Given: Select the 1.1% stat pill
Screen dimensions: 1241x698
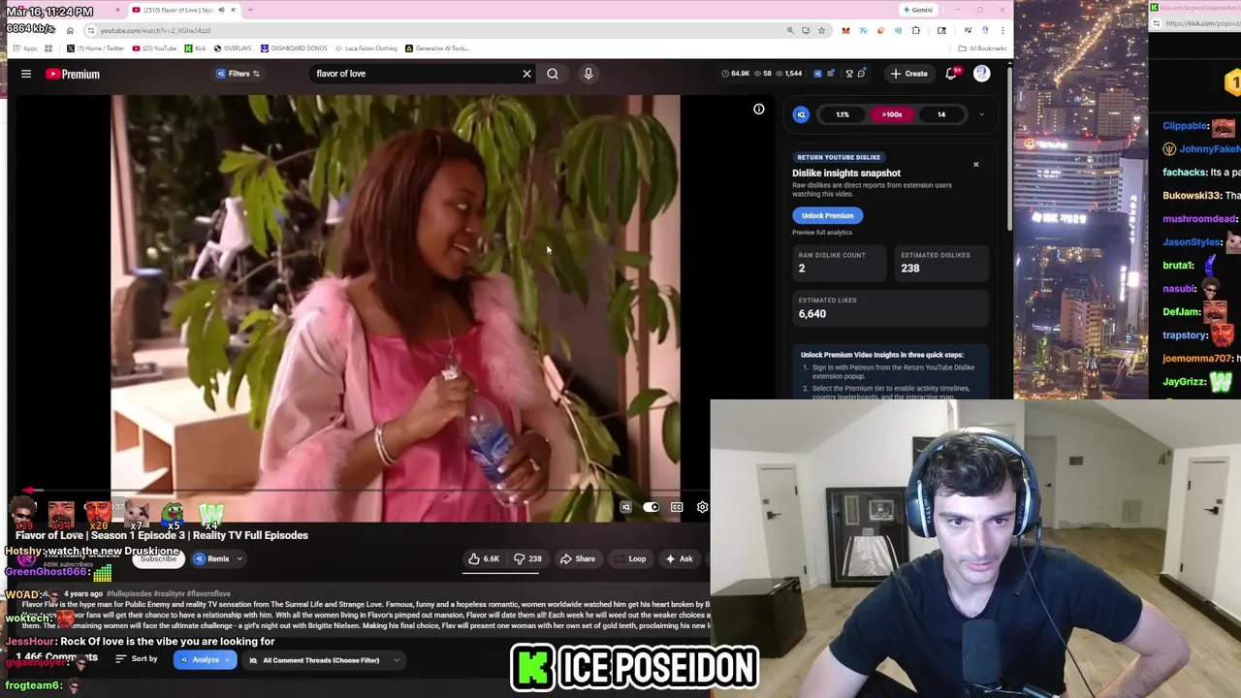Looking at the screenshot, I should pyautogui.click(x=843, y=114).
